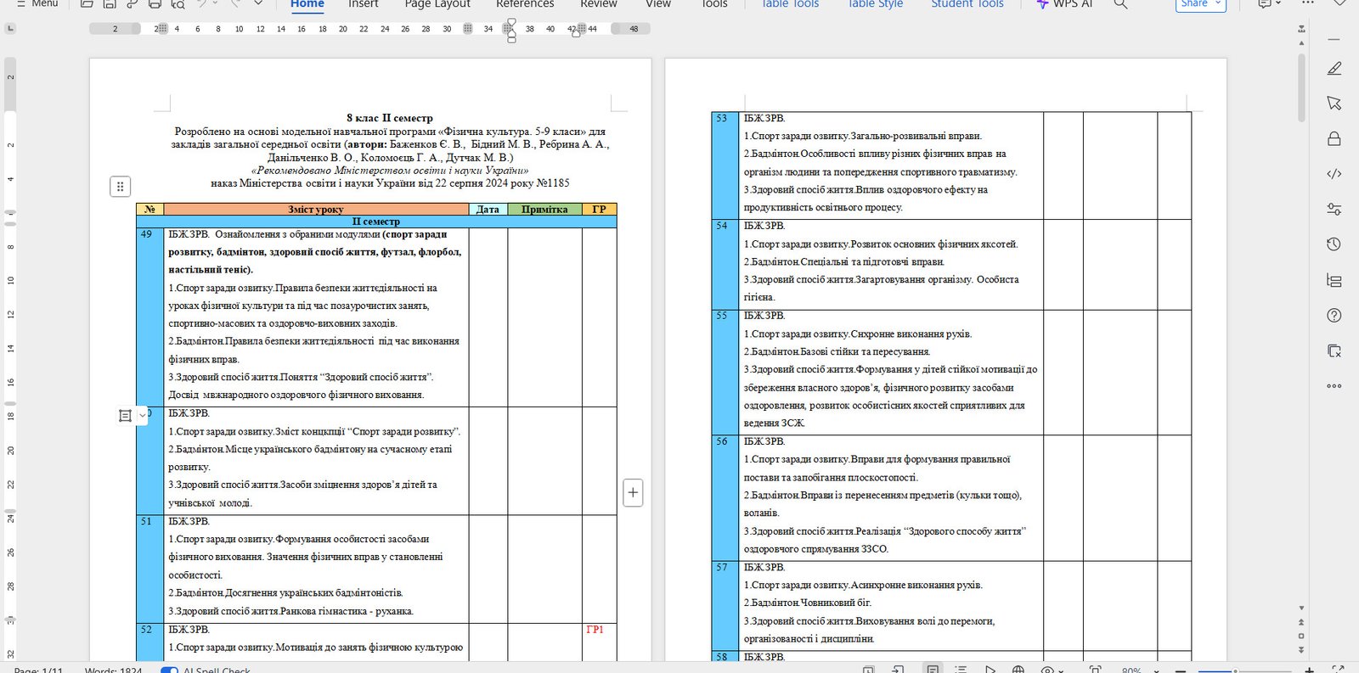Open the settings sliders icon in sidebar
Image resolution: width=1359 pixels, height=673 pixels.
[x=1334, y=209]
